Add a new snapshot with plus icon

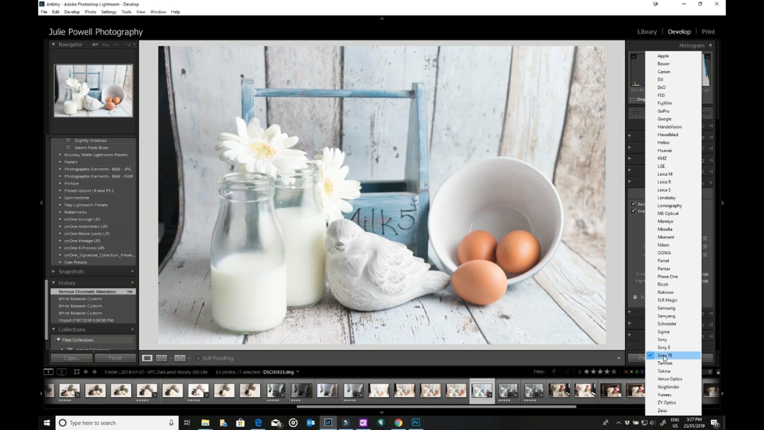[132, 271]
